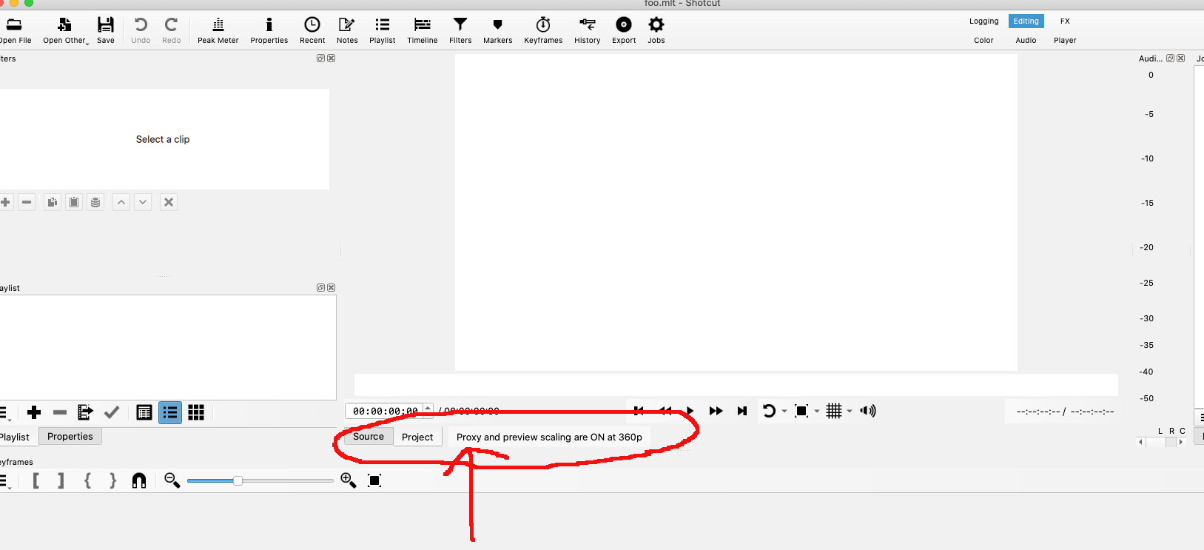Image resolution: width=1204 pixels, height=550 pixels.
Task: Expand the zoom level dropdown arrow
Action: point(817,412)
